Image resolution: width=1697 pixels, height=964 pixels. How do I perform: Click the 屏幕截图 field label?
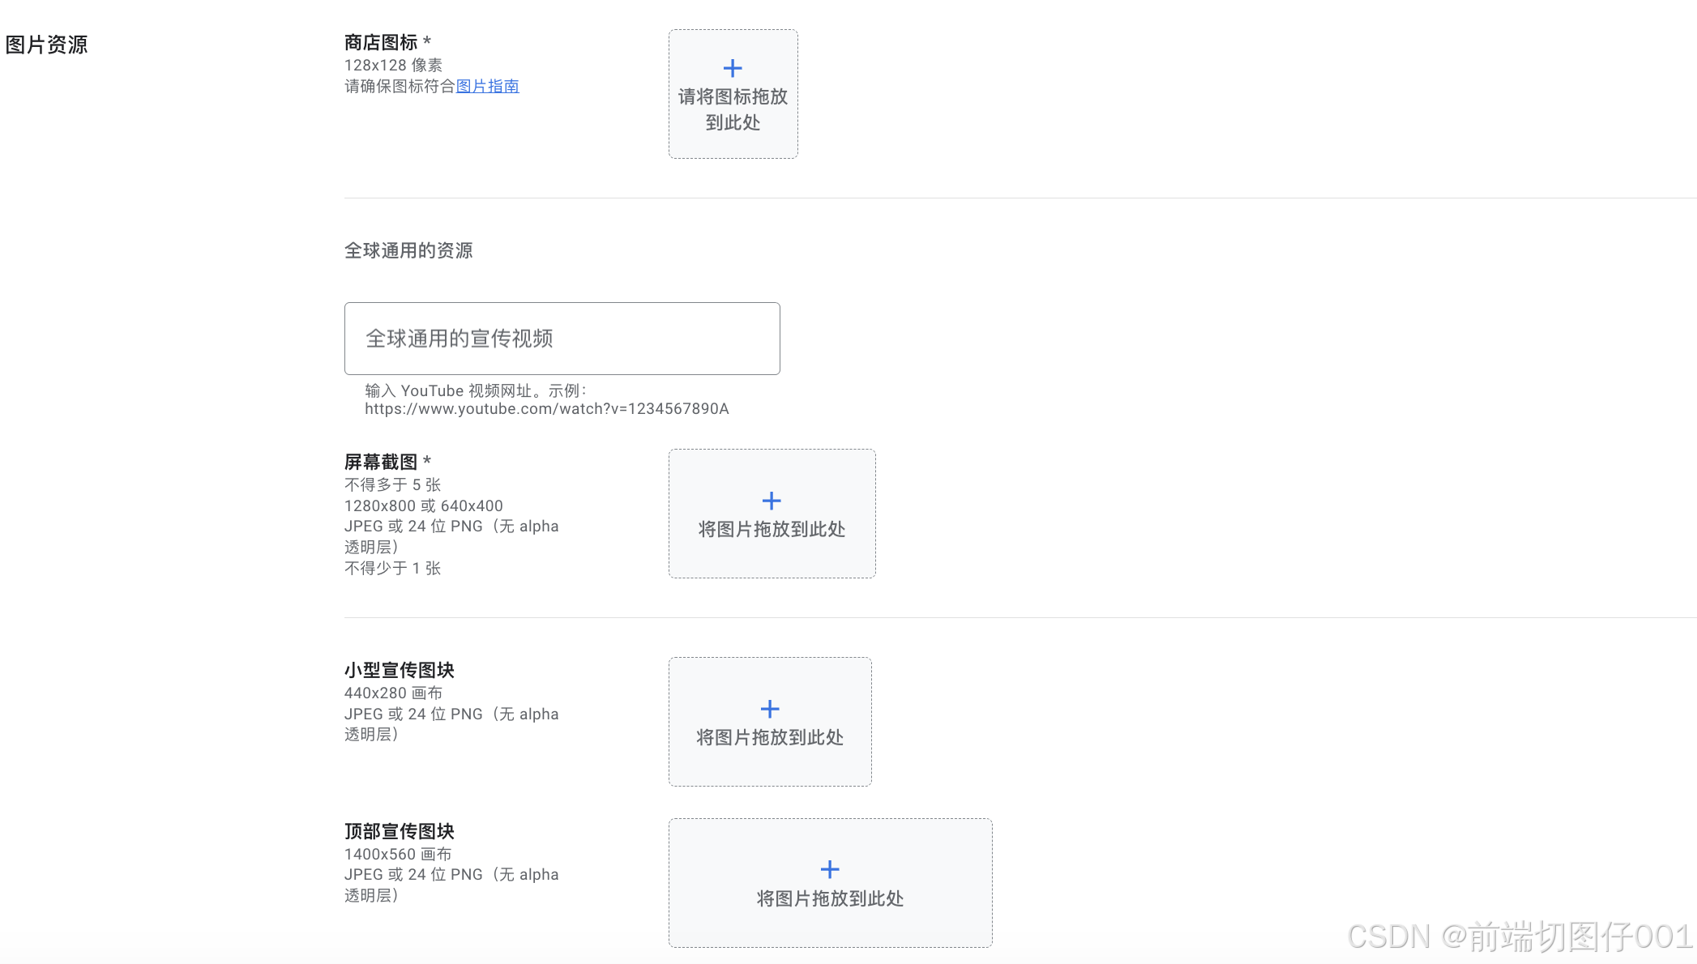pos(381,462)
